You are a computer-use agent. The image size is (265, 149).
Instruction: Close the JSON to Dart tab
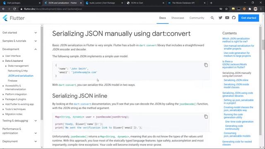click(x=163, y=3)
